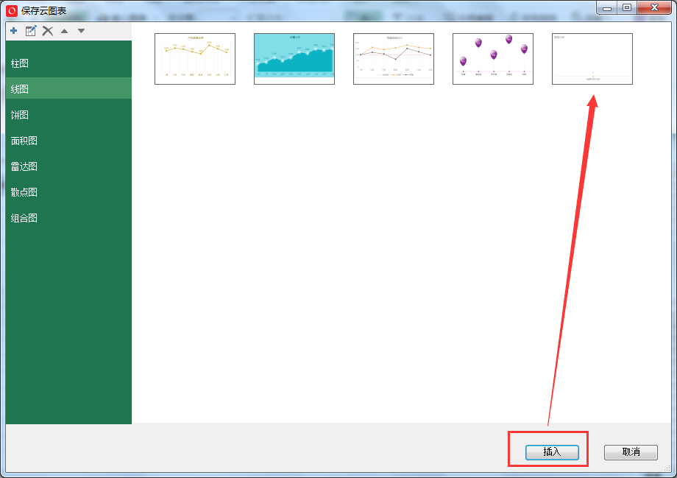The width and height of the screenshot is (677, 478).
Task: Move category up with up arrow
Action: point(64,31)
